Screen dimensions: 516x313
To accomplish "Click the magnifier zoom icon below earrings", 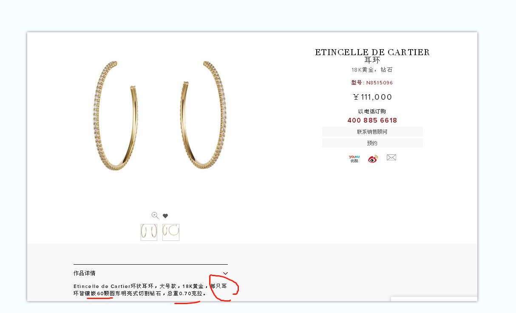I will click(155, 215).
